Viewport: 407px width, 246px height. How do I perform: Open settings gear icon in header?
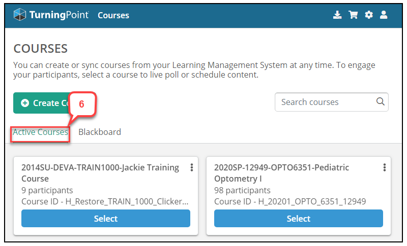tap(368, 15)
